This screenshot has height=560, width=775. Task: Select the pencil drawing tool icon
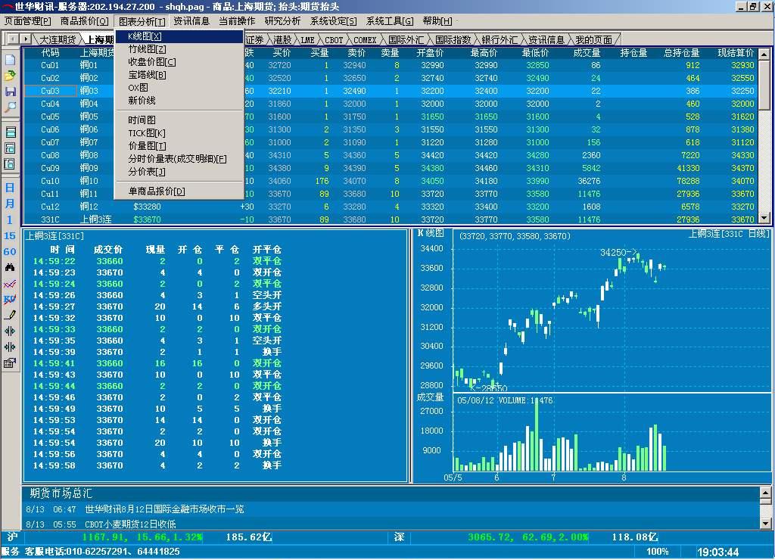coord(10,314)
